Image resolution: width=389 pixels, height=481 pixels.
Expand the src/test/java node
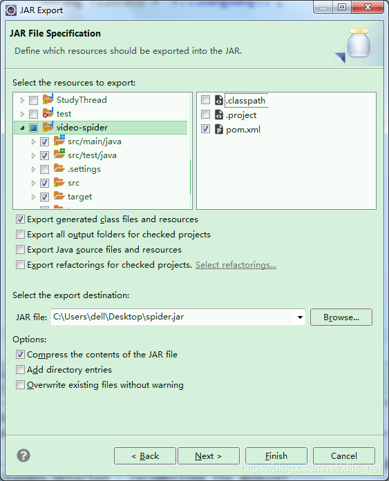pyautogui.click(x=33, y=155)
